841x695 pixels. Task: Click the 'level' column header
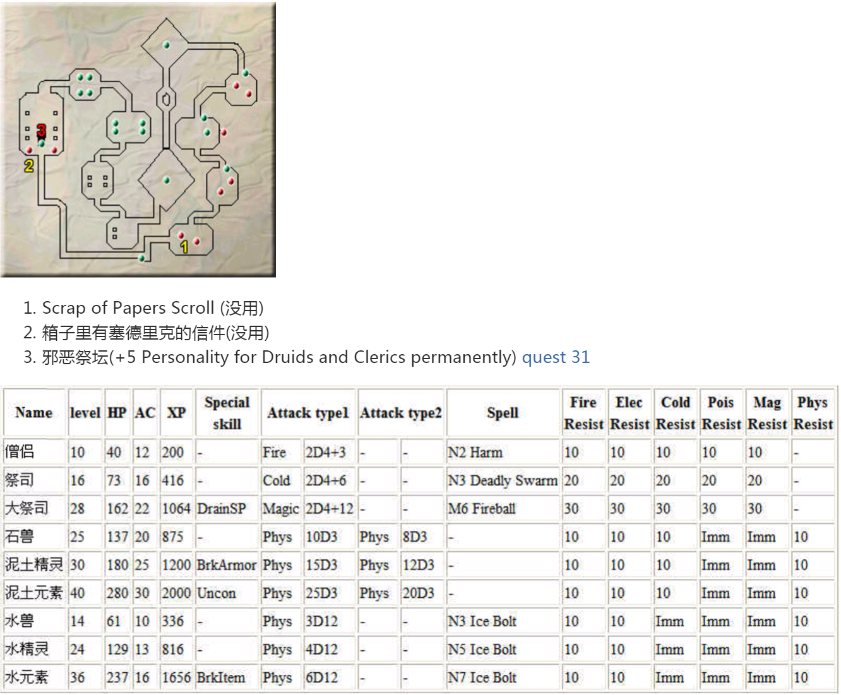pos(85,413)
